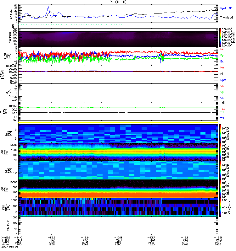The image size is (236, 251).
Task: Click the FBK axis label
Action: [3, 207]
